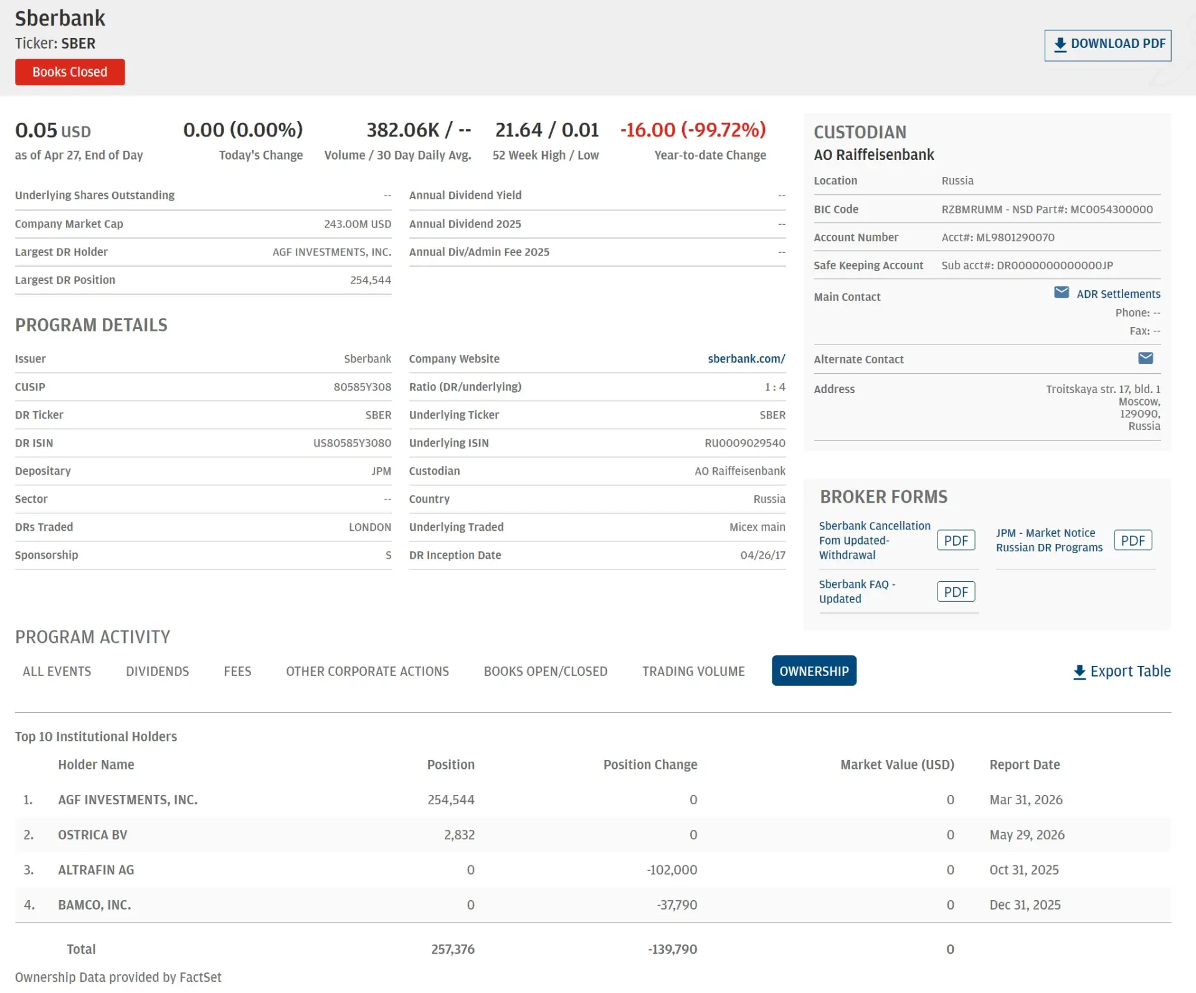The width and height of the screenshot is (1196, 993).
Task: Click the ADR Settlements mail icon
Action: tap(1061, 293)
